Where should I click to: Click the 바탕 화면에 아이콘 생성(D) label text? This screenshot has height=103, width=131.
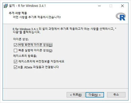tap(35, 45)
